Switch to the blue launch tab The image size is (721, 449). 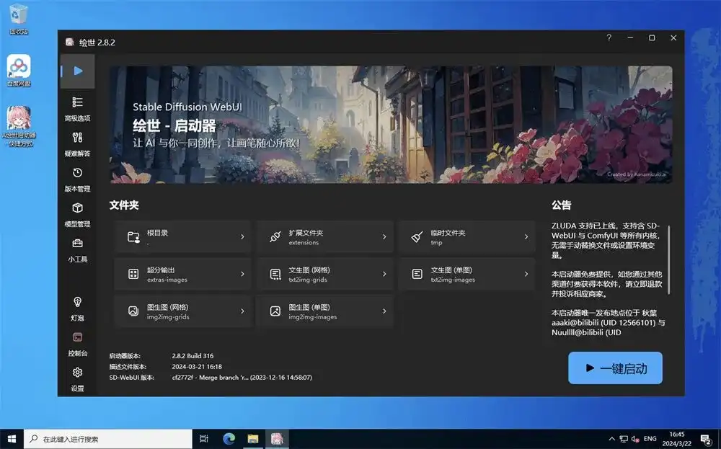pyautogui.click(x=77, y=71)
